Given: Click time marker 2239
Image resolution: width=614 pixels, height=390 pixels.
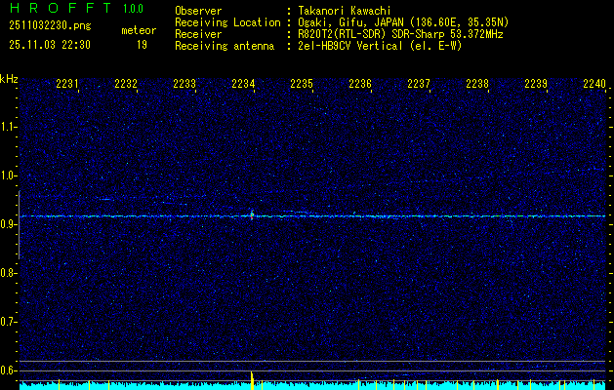Looking at the screenshot, I should click(x=536, y=84).
